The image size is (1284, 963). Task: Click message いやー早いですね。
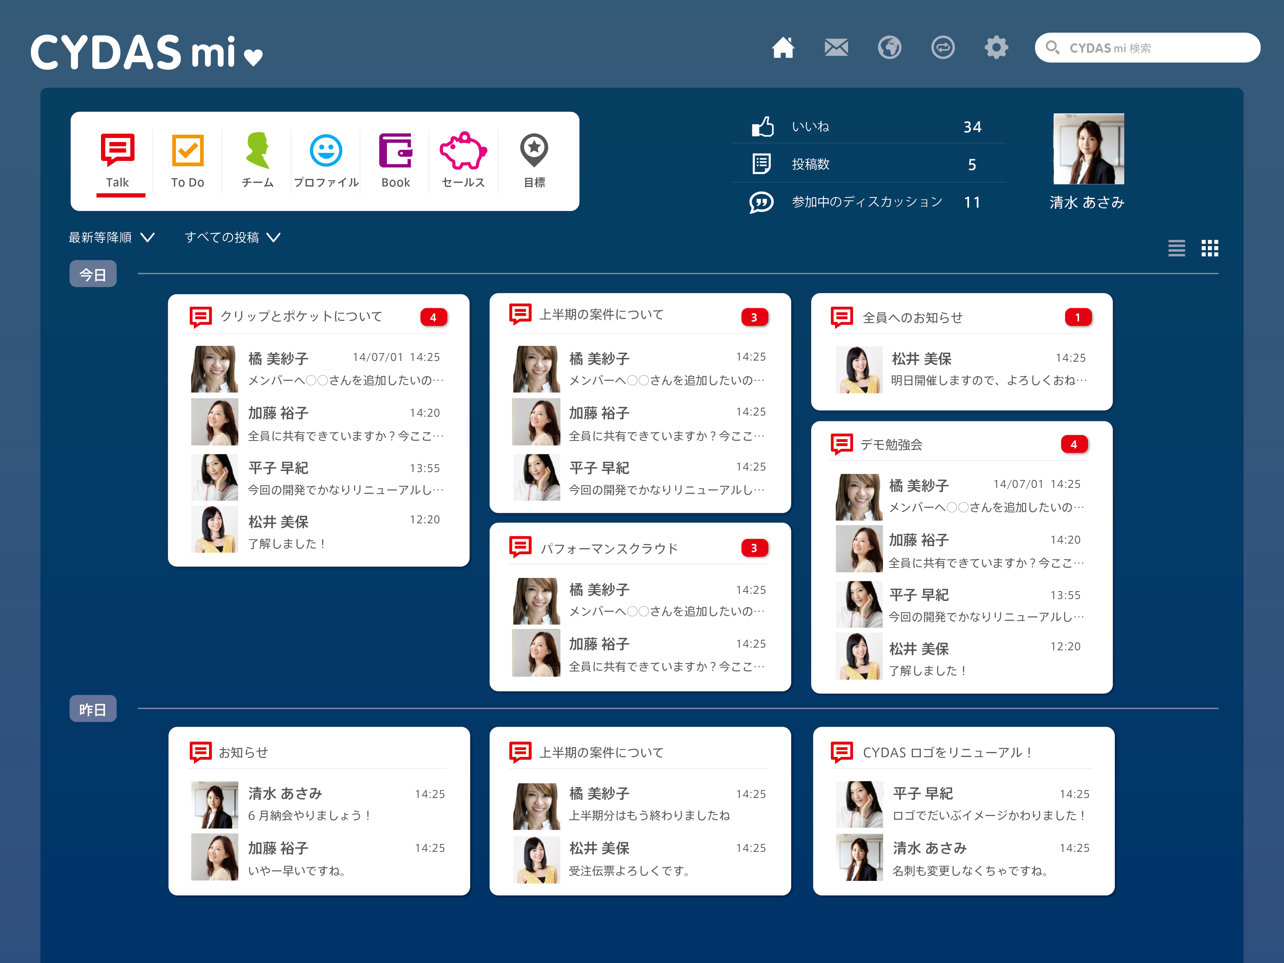[x=298, y=871]
